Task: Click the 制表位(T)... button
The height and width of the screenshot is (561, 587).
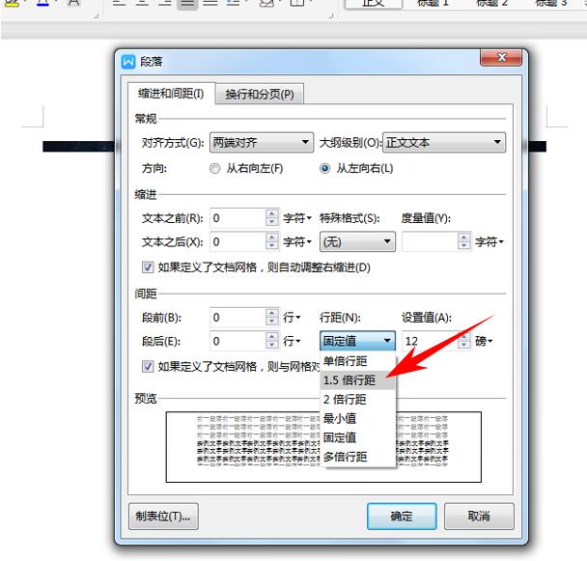Action: coord(163,517)
